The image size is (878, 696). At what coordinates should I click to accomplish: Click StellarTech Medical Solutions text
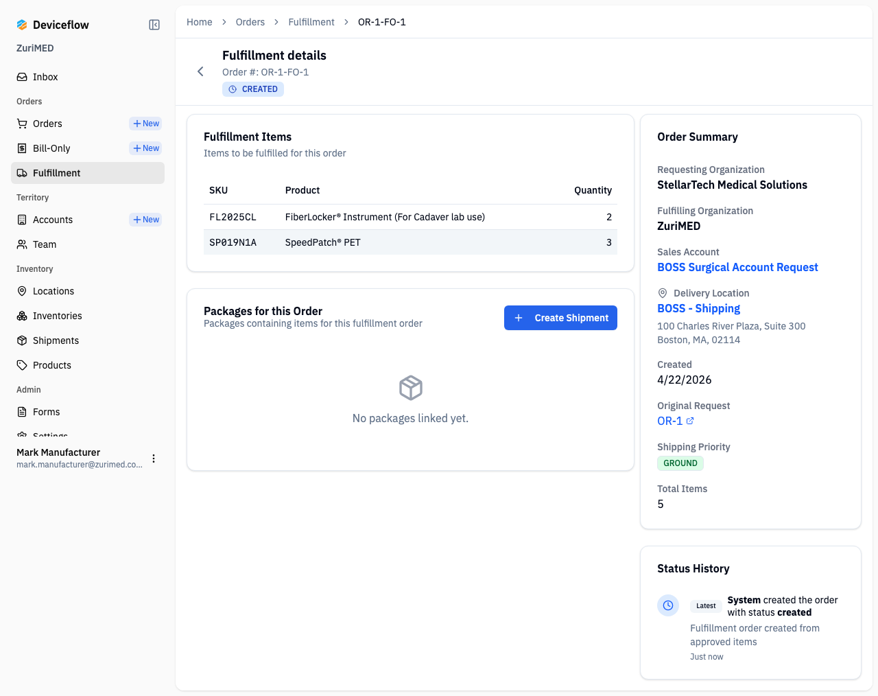tap(732, 185)
